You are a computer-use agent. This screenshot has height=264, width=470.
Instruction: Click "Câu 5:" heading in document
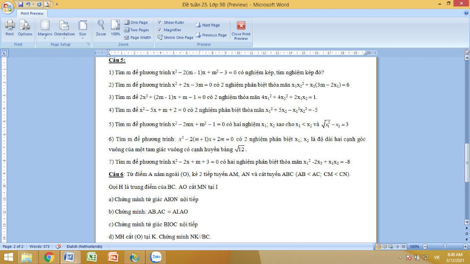tap(117, 60)
